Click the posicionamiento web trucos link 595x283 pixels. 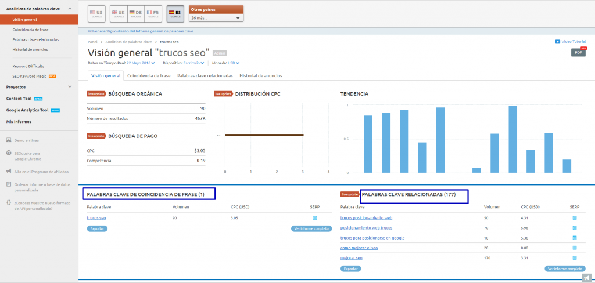click(x=366, y=228)
